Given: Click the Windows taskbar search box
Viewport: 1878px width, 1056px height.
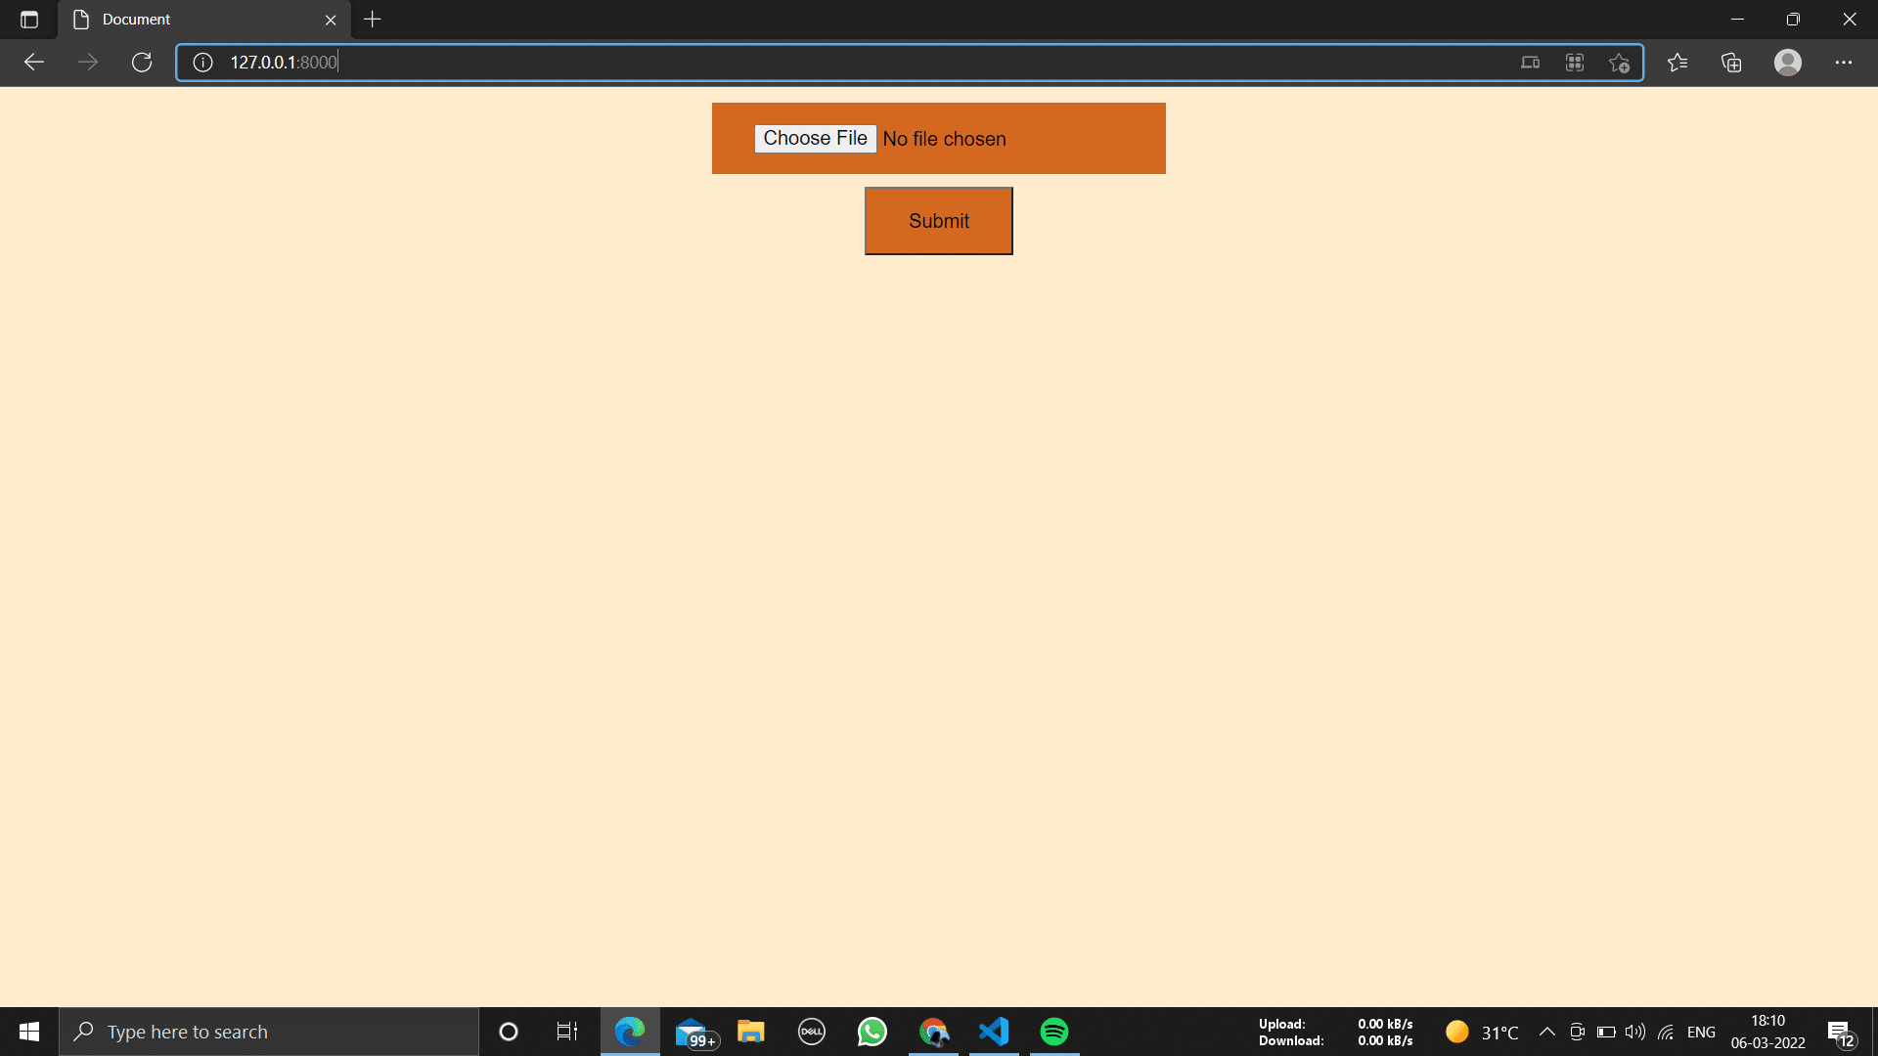Looking at the screenshot, I should coord(269,1032).
